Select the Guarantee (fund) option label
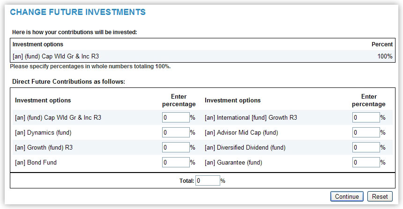 [x=233, y=163]
